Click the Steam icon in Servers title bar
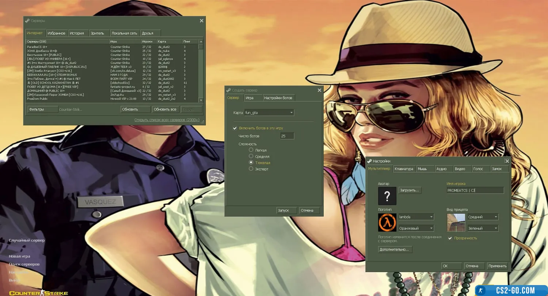548x296 pixels. [27, 21]
